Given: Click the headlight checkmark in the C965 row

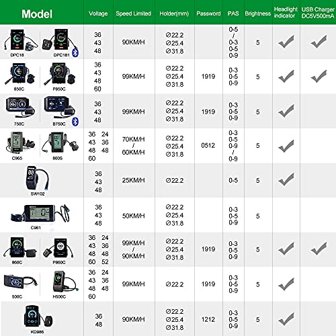Looking at the screenshot, I should (286, 146).
